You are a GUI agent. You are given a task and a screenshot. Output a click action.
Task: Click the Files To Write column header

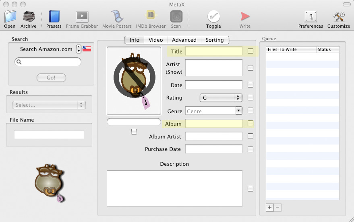tap(292, 49)
